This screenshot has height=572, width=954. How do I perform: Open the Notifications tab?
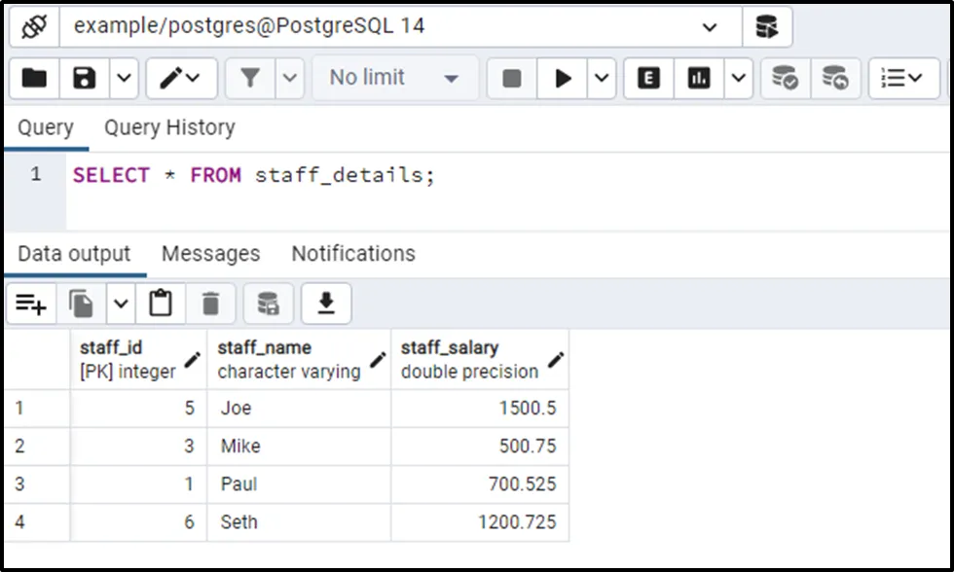click(x=353, y=254)
